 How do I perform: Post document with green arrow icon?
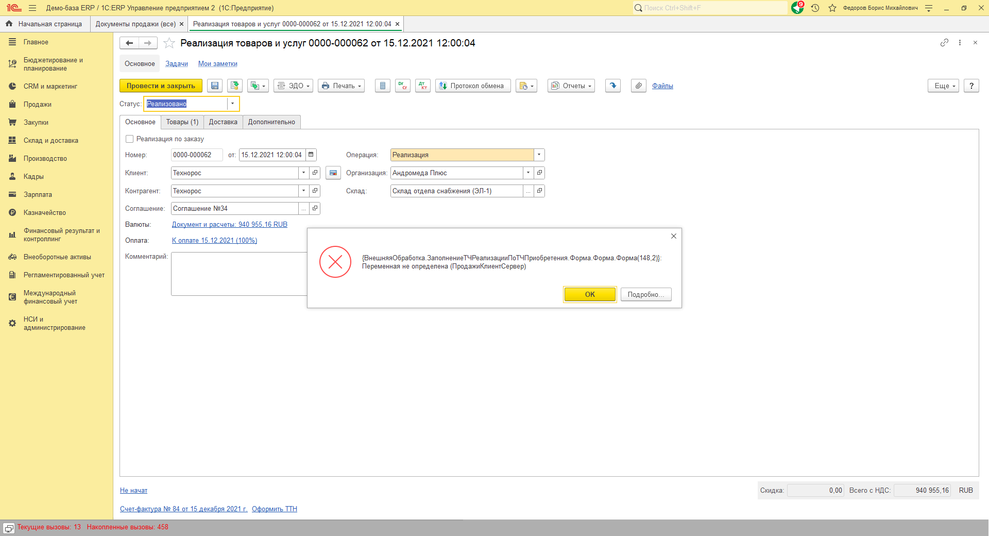(234, 86)
